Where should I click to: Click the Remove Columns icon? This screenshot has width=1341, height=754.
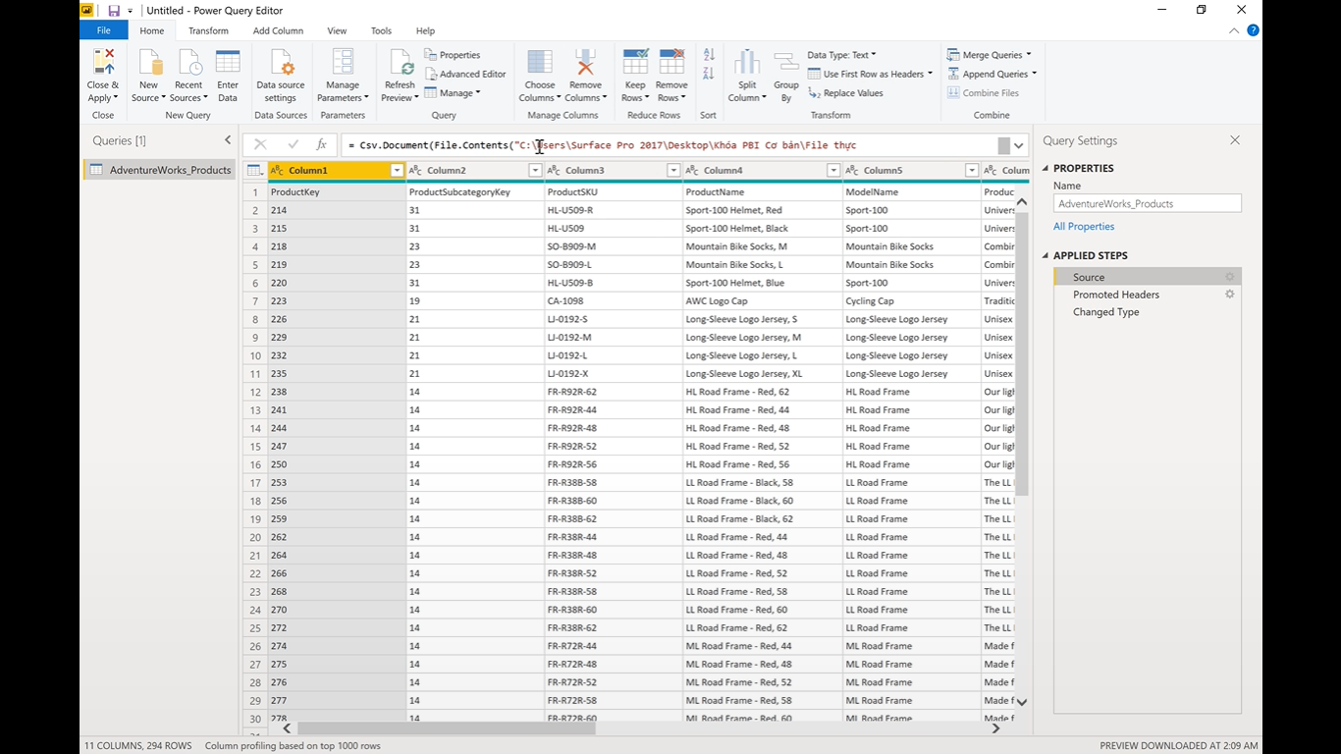tap(586, 63)
